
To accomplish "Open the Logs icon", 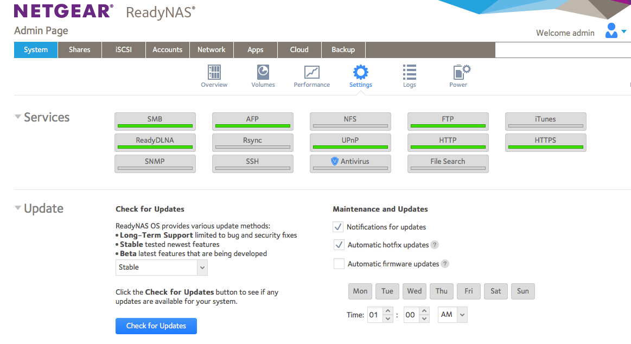I will tap(410, 72).
